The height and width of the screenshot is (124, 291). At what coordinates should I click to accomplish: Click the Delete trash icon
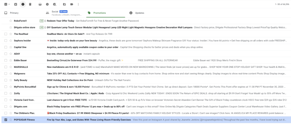tap(30, 4)
